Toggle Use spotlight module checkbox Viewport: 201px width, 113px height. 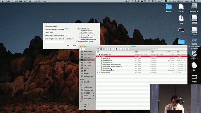[80, 35]
